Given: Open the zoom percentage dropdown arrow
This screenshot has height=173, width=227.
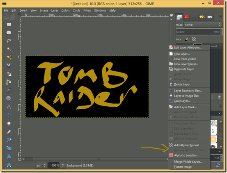Looking at the screenshot, I should click(x=63, y=165).
